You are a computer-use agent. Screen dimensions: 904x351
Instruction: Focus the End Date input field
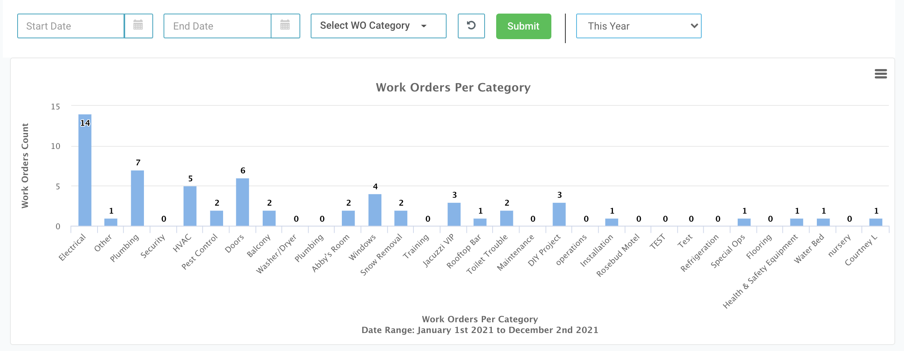click(x=217, y=26)
